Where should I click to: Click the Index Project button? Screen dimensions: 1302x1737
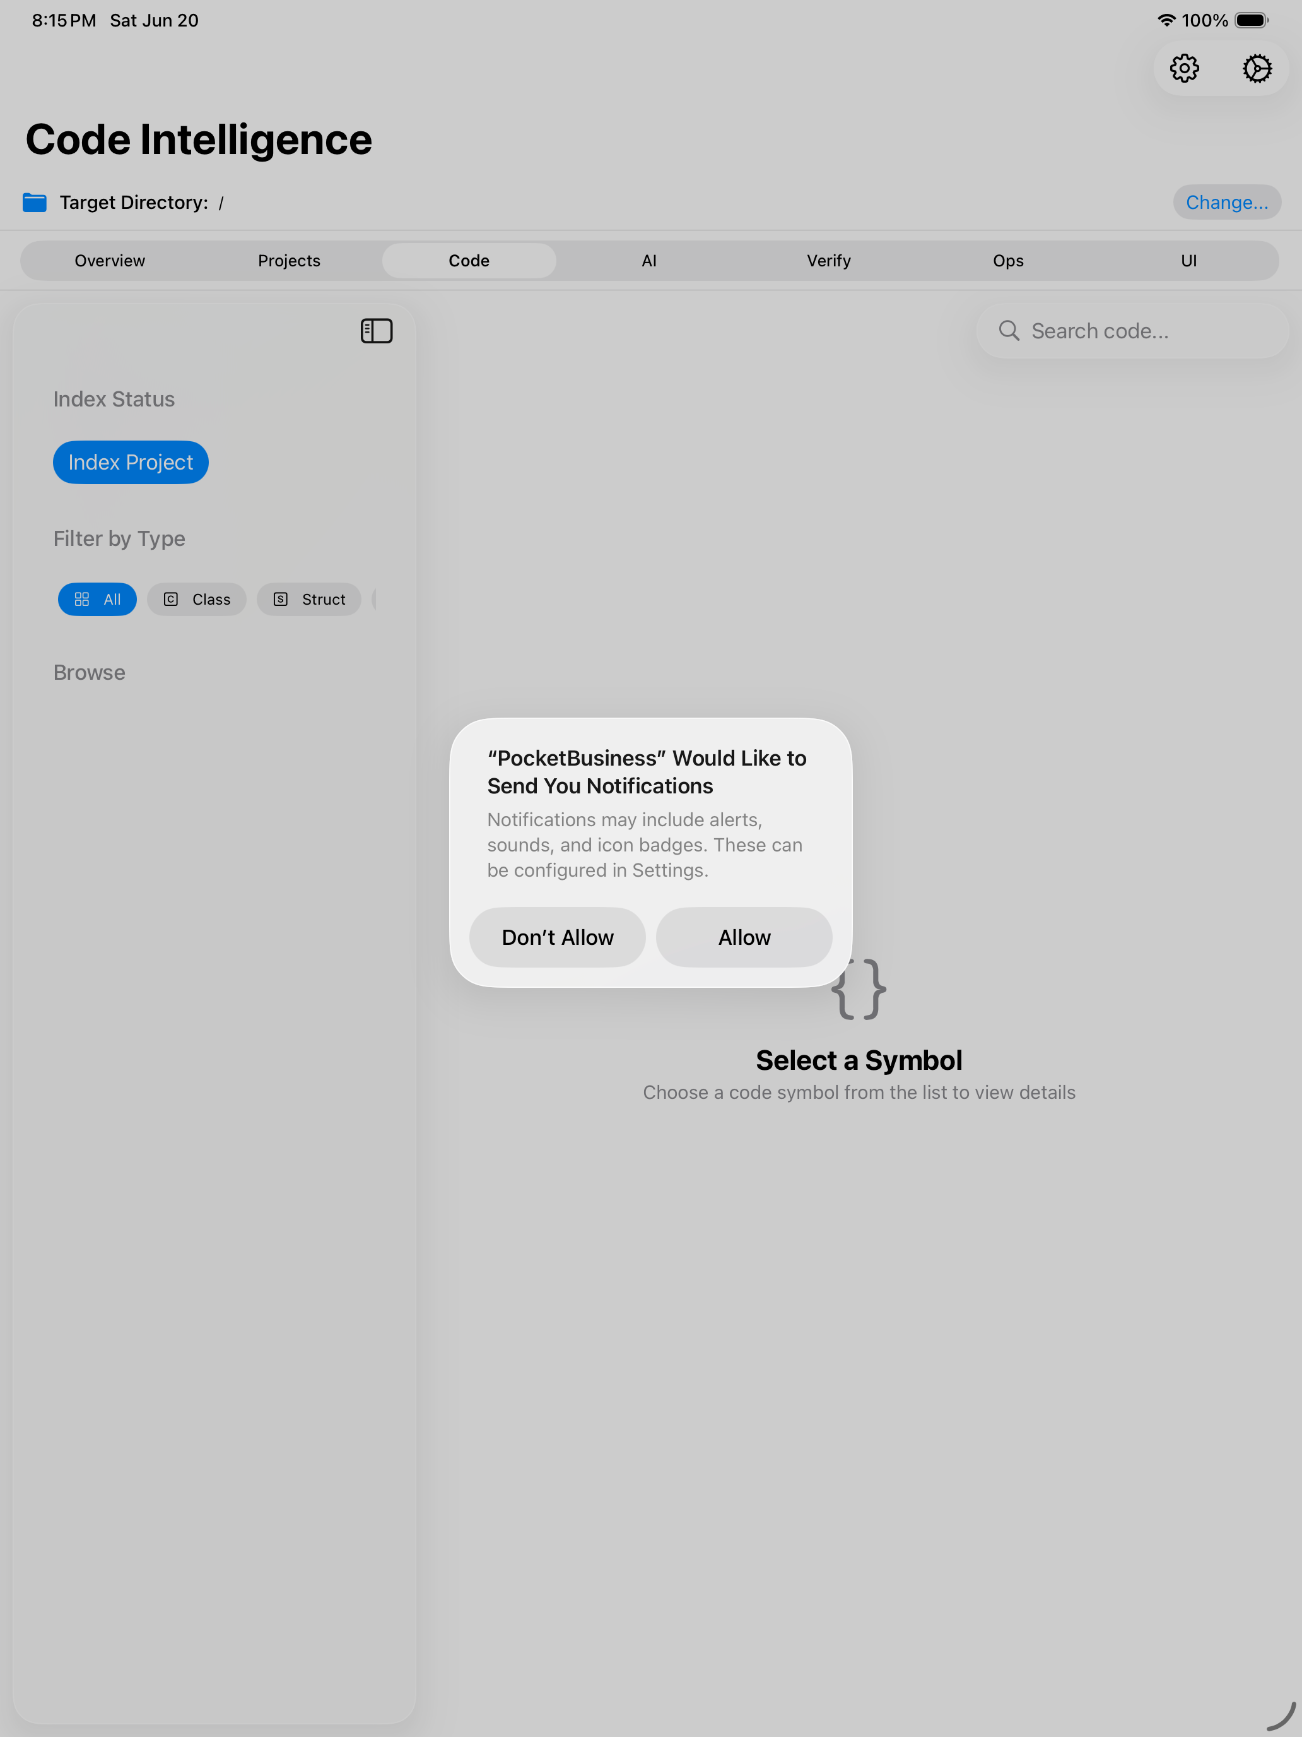131,463
